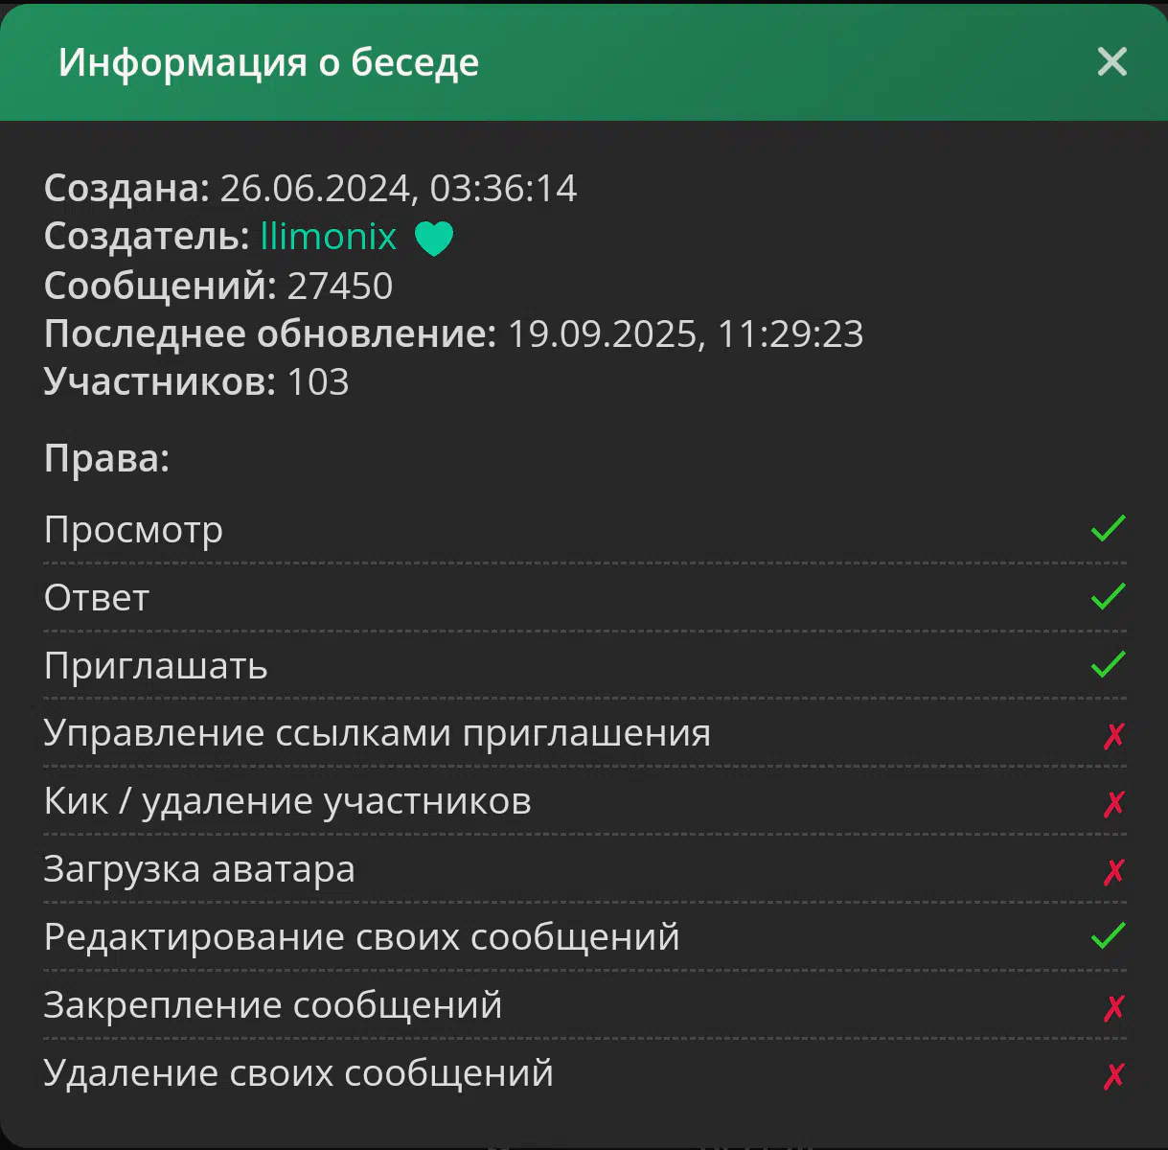Screen dimensions: 1168x1150
Task: Close the conversation info dialog
Action: click(x=1111, y=62)
